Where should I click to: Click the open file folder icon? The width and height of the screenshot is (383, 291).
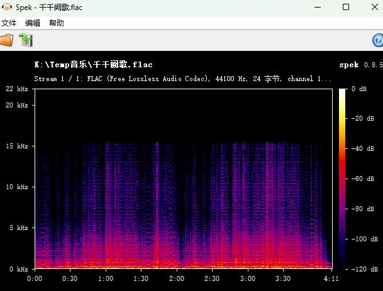click(6, 40)
